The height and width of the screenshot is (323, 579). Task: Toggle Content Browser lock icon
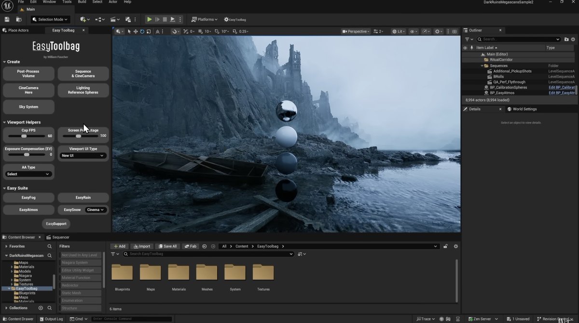tap(446, 246)
